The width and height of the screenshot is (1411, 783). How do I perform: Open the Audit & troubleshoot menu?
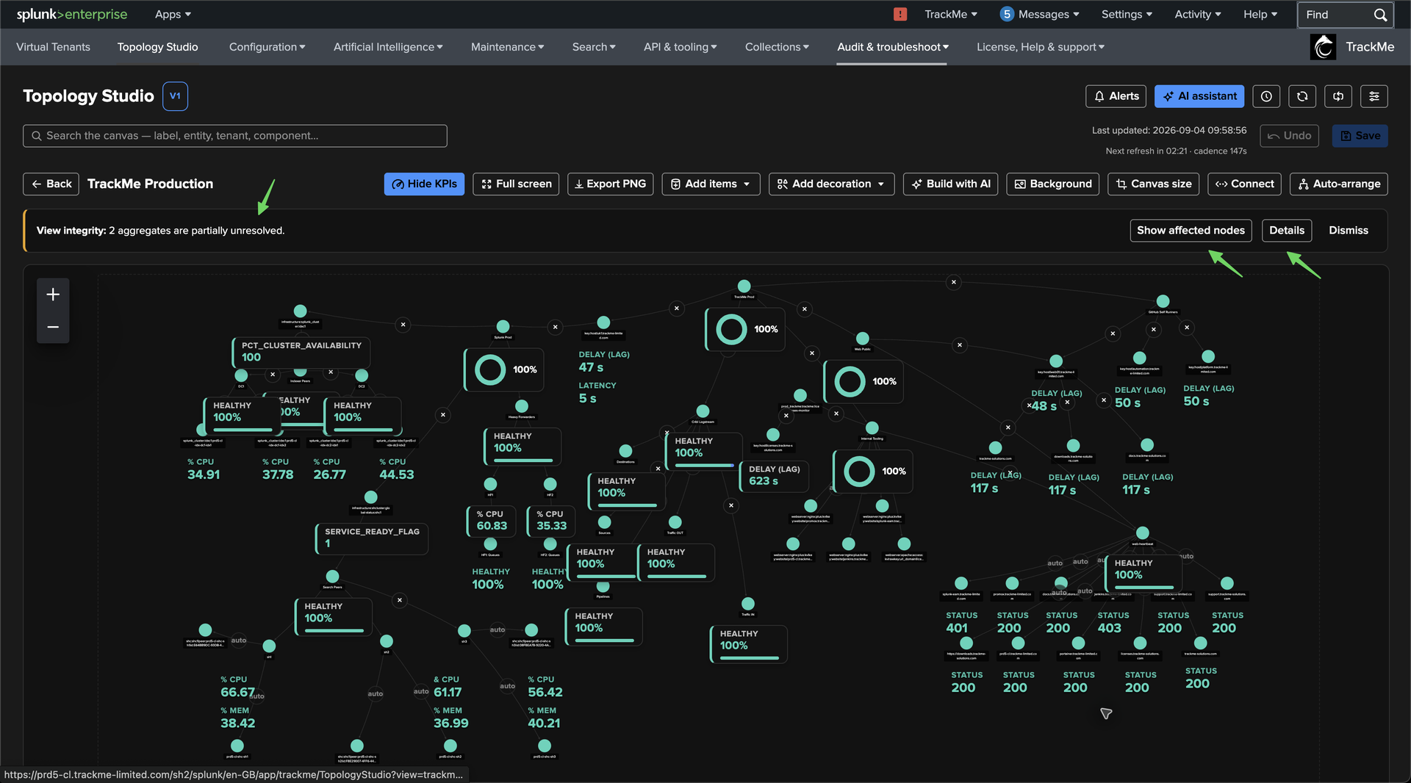892,47
